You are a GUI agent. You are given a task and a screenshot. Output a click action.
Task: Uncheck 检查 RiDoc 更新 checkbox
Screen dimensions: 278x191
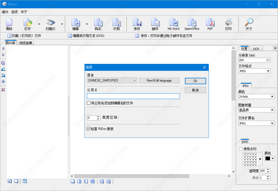click(x=89, y=128)
